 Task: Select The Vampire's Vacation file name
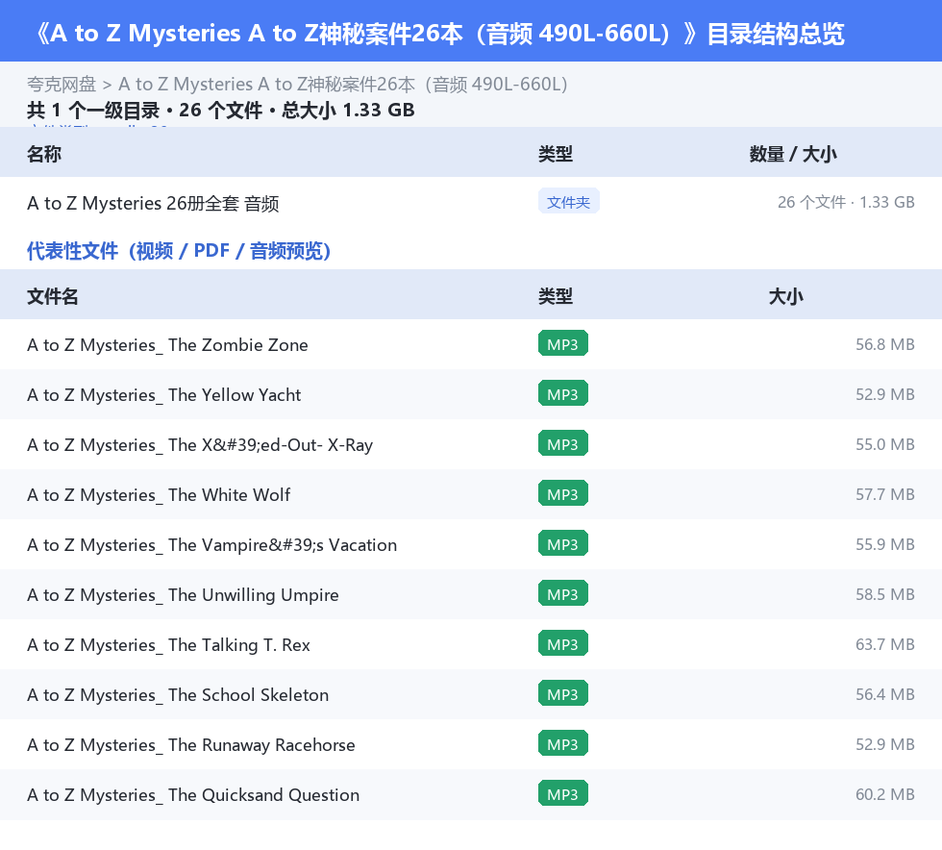coord(212,544)
